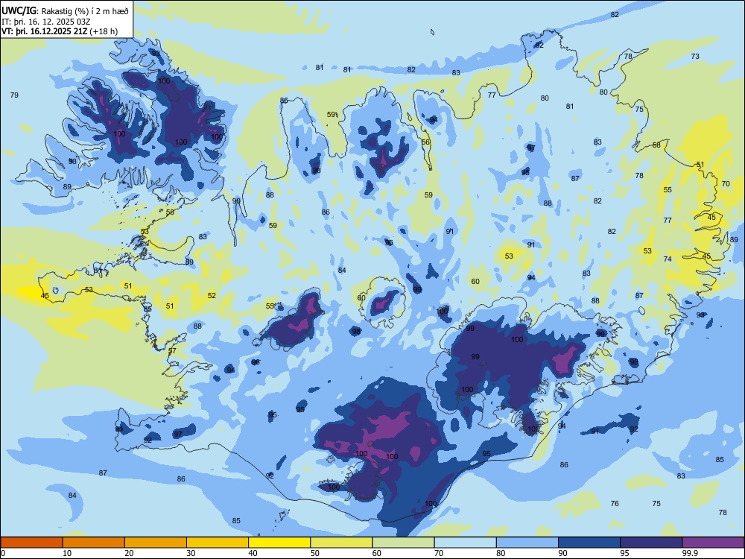The width and height of the screenshot is (745, 559).
Task: Click the humidity value '76' over the sea
Action: pos(615,503)
